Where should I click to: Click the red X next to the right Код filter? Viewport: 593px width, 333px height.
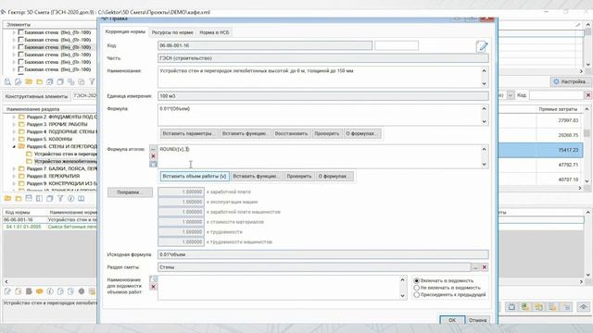click(x=588, y=95)
